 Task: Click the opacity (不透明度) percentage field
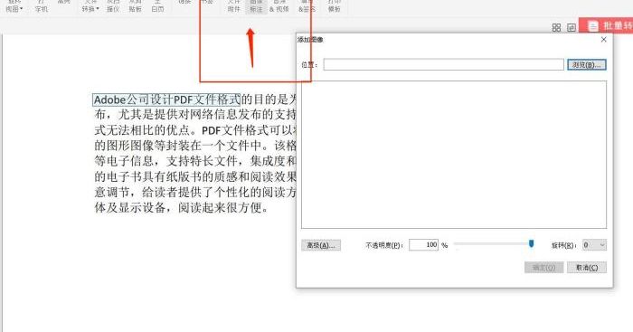(x=423, y=245)
